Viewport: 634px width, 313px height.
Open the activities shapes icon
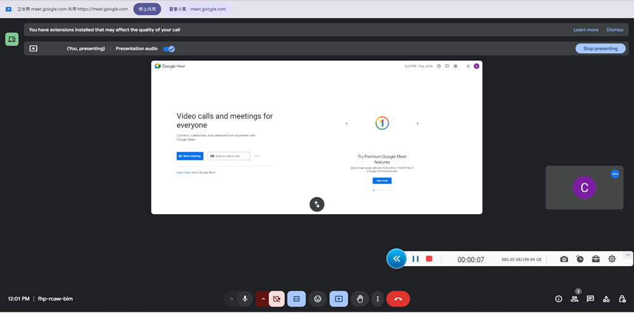[x=606, y=299]
